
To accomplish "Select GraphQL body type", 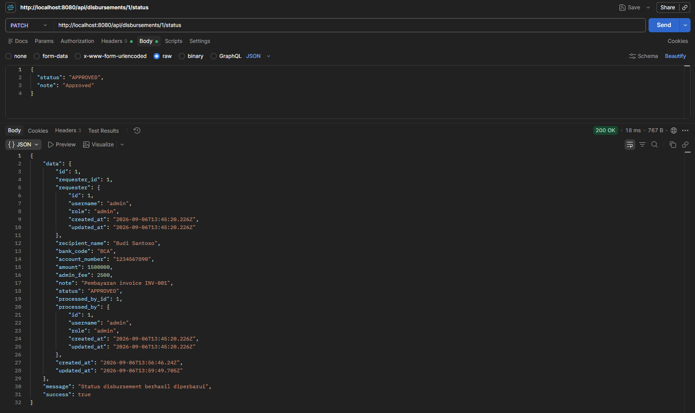I will click(x=226, y=56).
